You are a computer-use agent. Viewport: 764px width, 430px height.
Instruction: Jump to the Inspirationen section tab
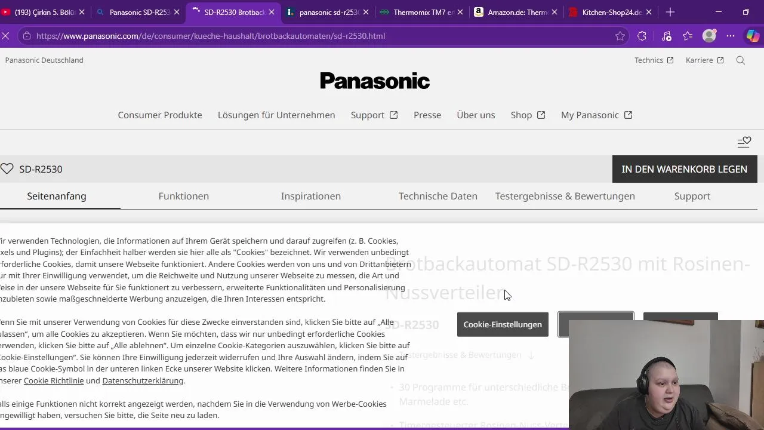pos(311,196)
